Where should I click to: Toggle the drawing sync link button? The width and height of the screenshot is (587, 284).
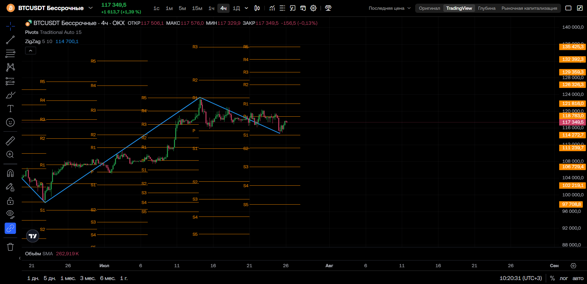[x=10, y=228]
